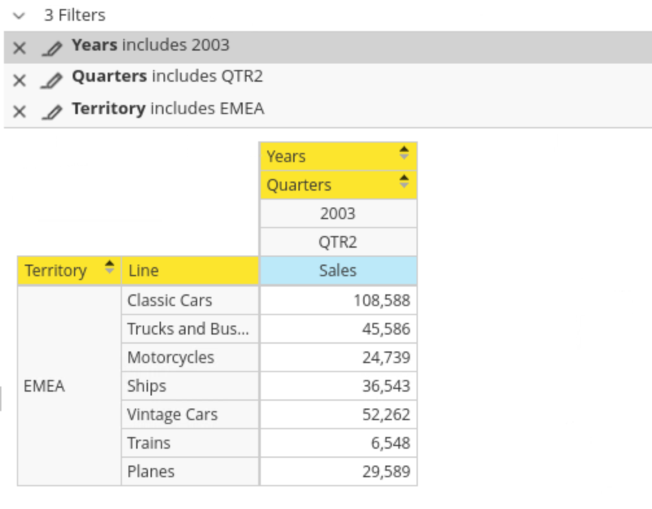Remove the Quarters includes QTR2 filter
The height and width of the screenshot is (509, 652).
[x=19, y=80]
